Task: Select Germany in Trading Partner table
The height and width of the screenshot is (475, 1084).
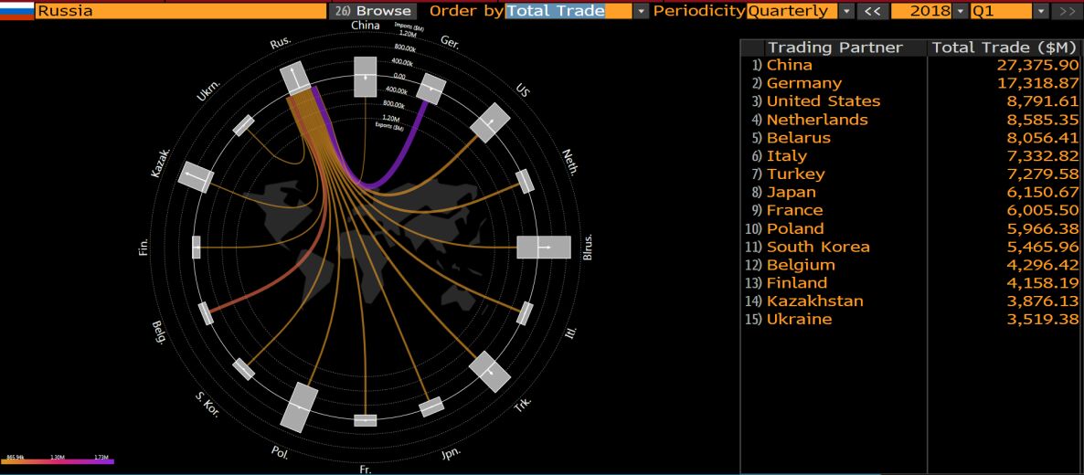Action: point(804,83)
